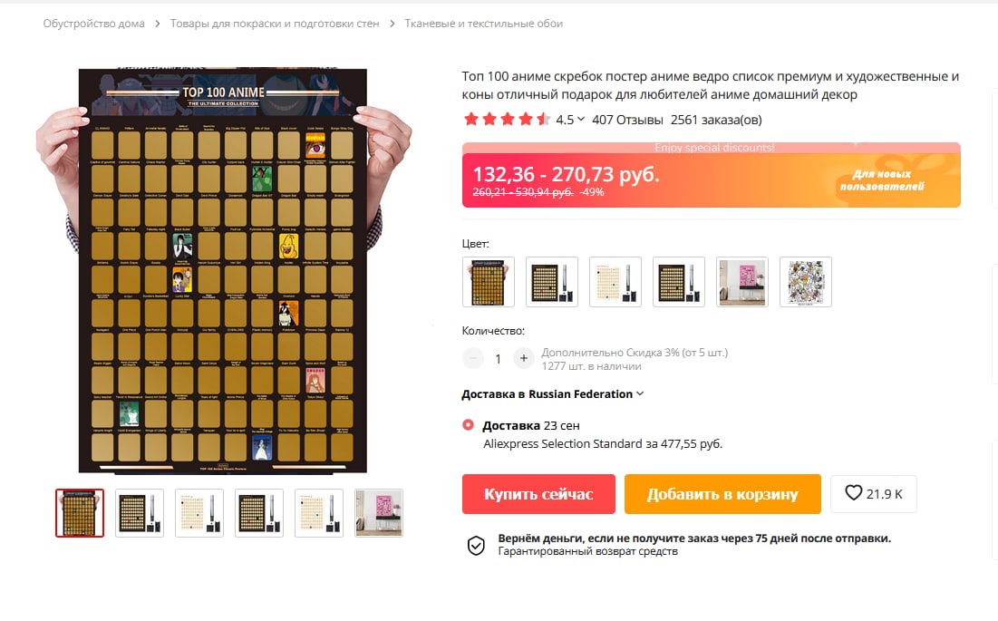Image resolution: width=998 pixels, height=621 pixels.
Task: Open the second gallery thumbnail black poster
Action: (x=140, y=513)
